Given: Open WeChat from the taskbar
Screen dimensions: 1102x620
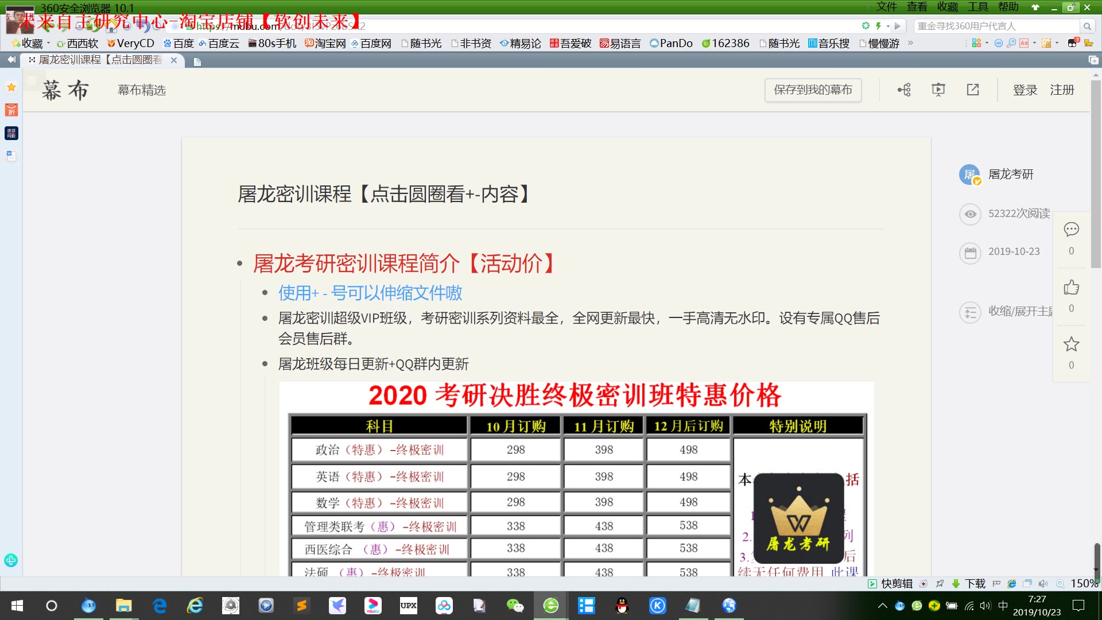Looking at the screenshot, I should coord(515,606).
